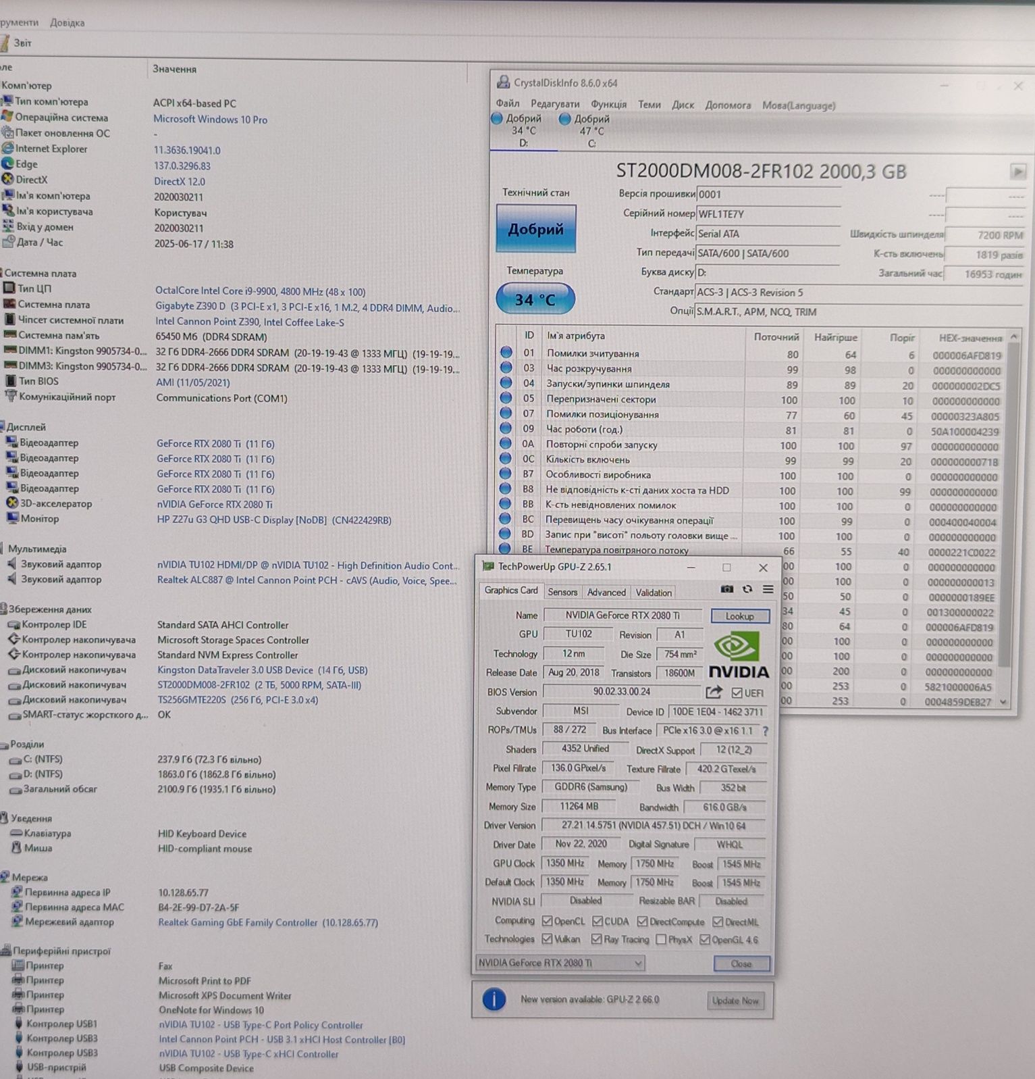Open the Допомога menu in CrystalDiskInfo
Screen dimensions: 1035x1079
tap(728, 105)
